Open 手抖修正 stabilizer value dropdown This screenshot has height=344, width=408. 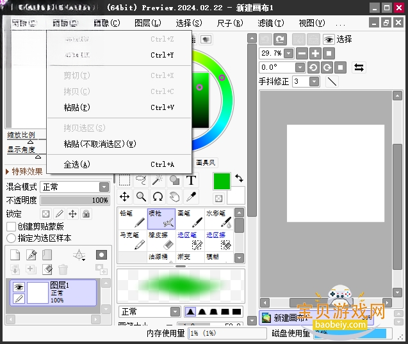click(x=314, y=82)
